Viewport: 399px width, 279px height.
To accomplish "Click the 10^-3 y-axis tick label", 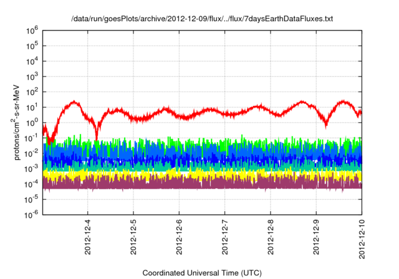I will click(x=31, y=169).
